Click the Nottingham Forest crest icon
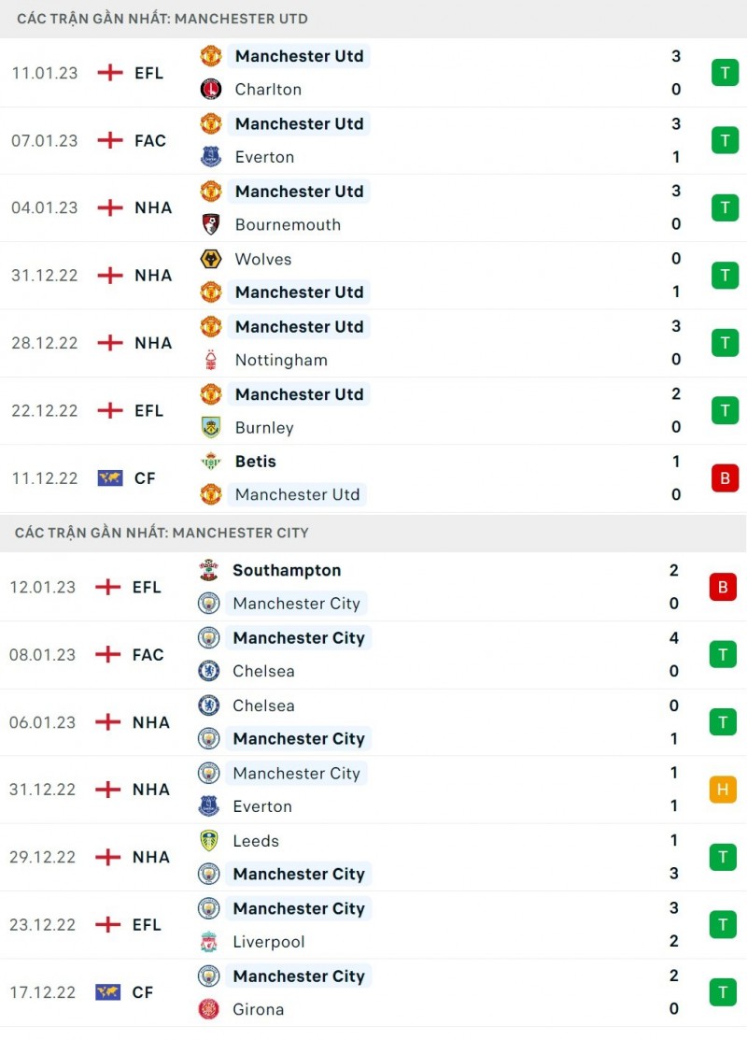The height and width of the screenshot is (1040, 747). click(211, 360)
